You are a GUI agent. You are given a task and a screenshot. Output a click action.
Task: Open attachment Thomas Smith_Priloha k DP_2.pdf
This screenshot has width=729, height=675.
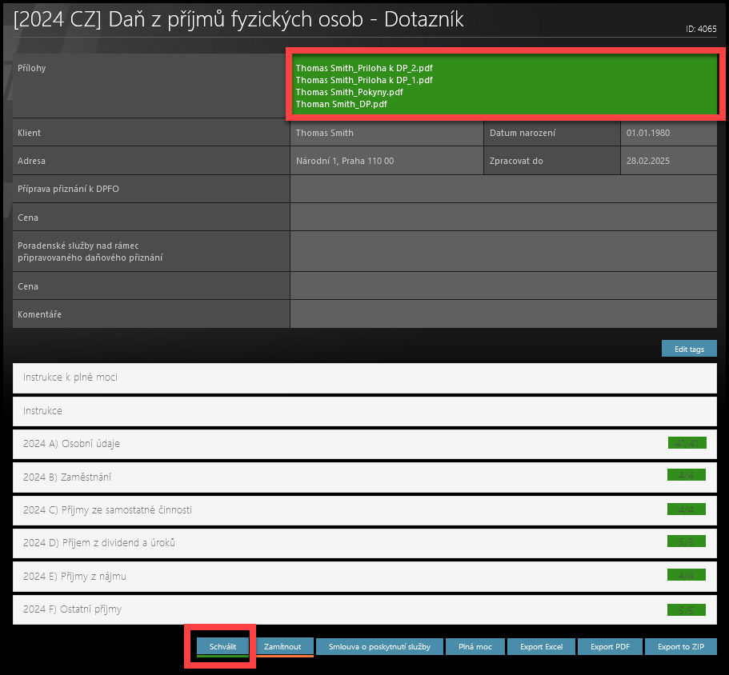pos(364,68)
